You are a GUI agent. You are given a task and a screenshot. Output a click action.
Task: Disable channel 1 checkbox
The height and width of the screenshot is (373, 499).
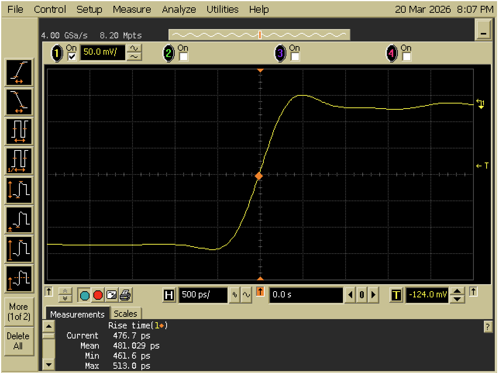(x=72, y=57)
